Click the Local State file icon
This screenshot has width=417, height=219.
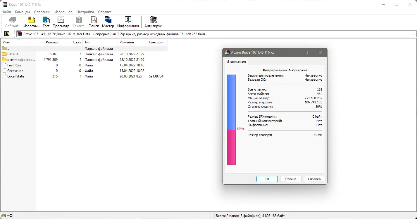pyautogui.click(x=4, y=76)
